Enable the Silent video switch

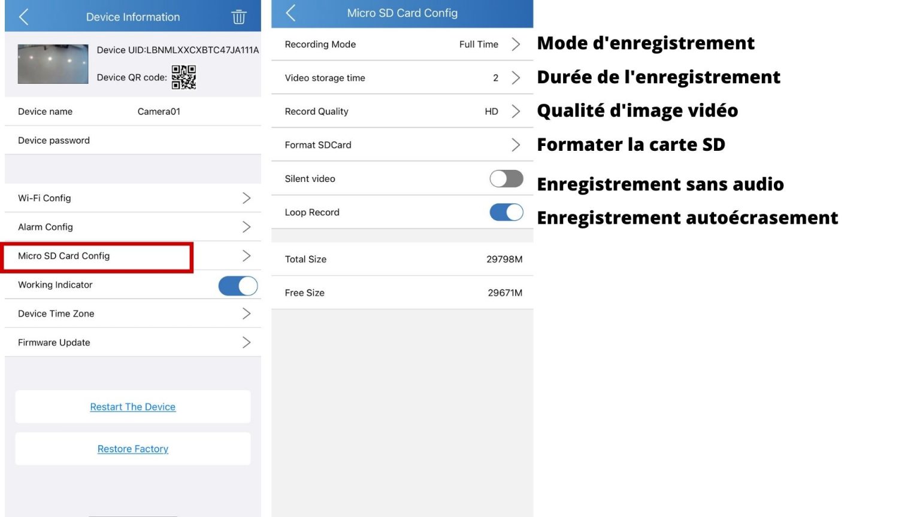pos(506,179)
